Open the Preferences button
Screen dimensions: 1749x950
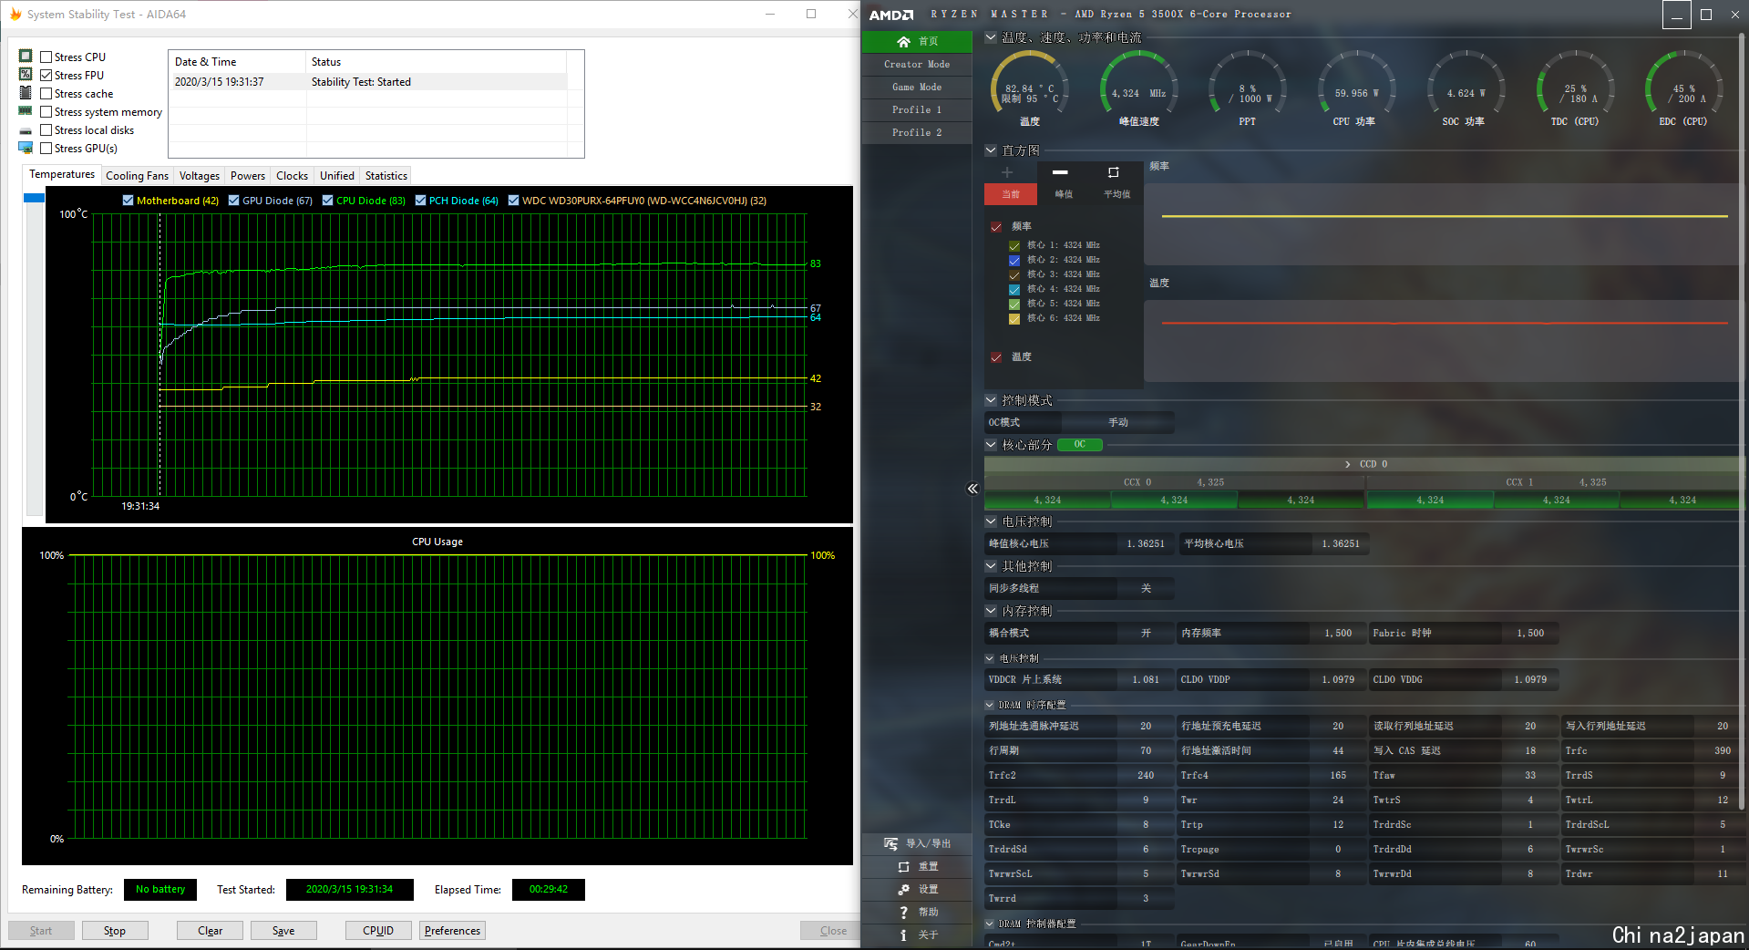point(452,931)
